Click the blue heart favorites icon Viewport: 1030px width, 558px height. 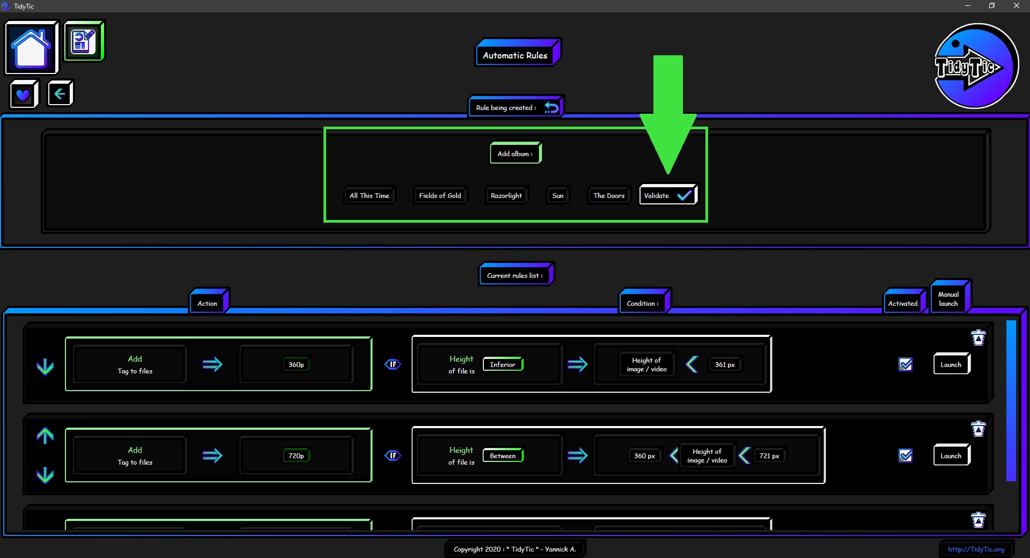[x=23, y=94]
